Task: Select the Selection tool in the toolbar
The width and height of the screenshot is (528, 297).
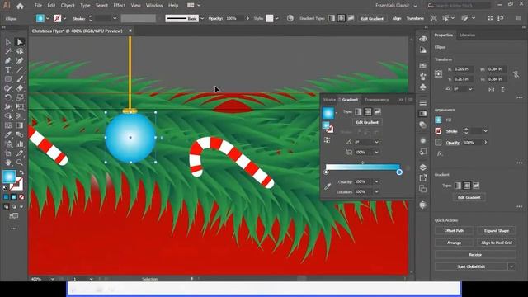Action: click(7, 42)
